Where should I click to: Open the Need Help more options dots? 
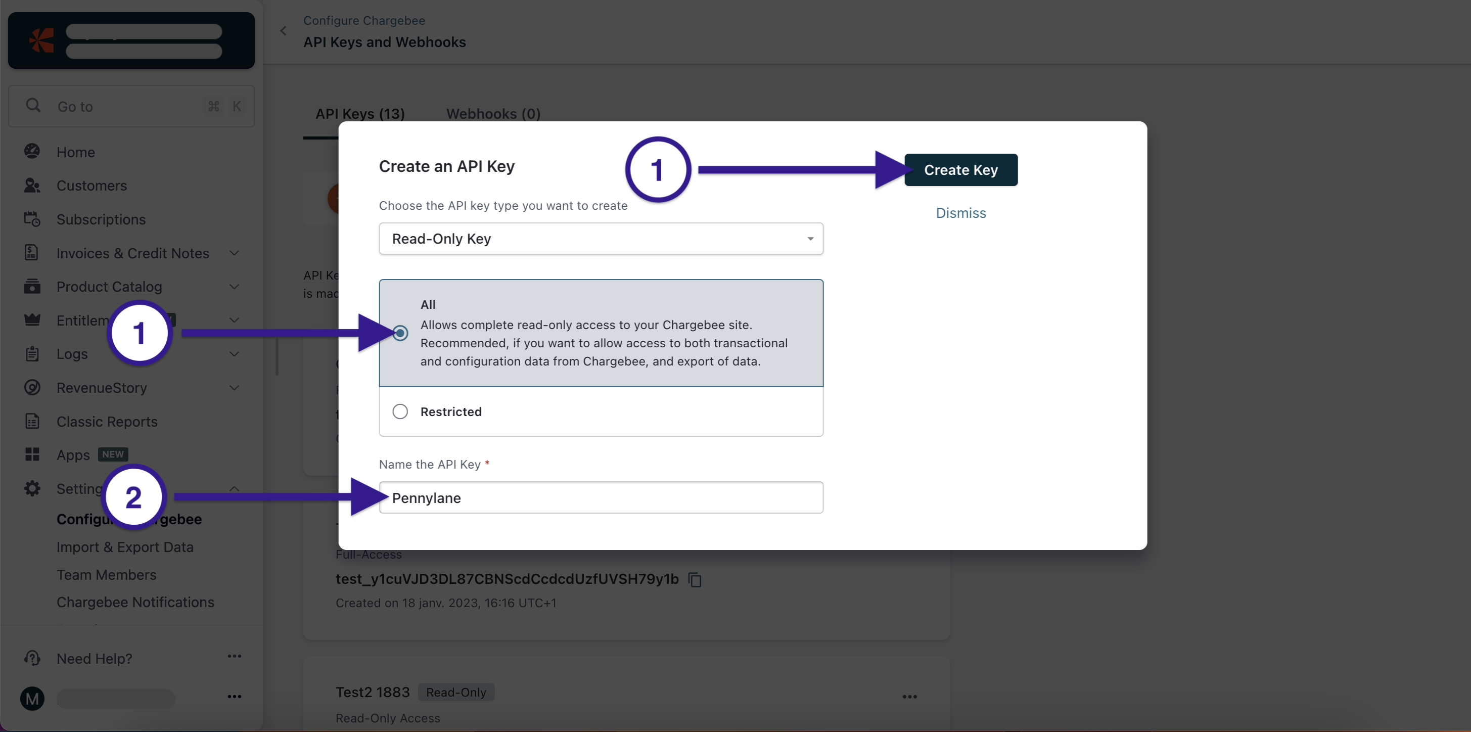click(x=234, y=656)
